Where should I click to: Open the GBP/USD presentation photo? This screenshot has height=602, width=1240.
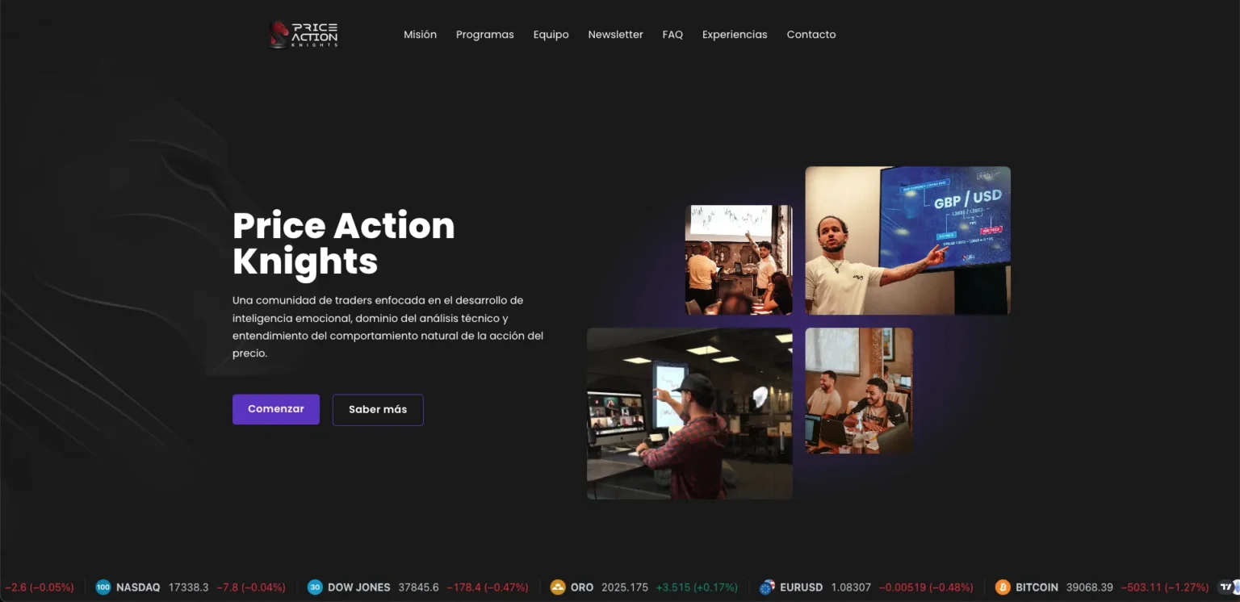tap(907, 240)
